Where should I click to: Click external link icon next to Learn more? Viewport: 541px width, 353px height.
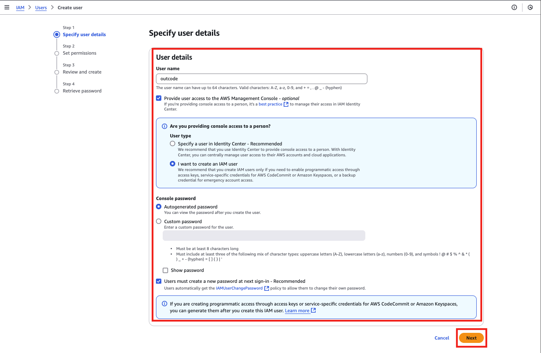coord(313,311)
